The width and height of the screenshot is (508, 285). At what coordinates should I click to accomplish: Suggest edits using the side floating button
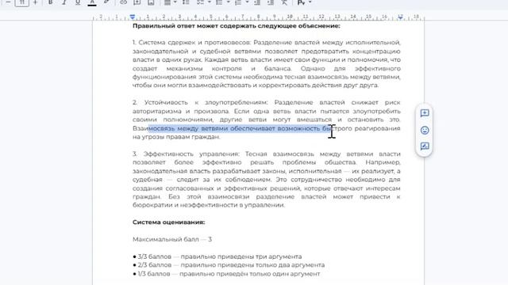425,146
